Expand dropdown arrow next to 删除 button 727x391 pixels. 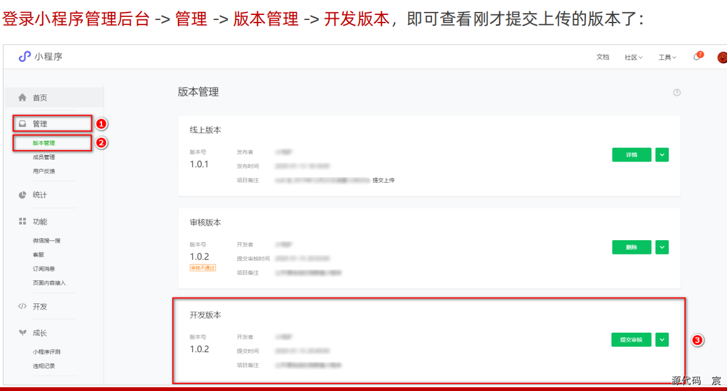[x=662, y=247]
